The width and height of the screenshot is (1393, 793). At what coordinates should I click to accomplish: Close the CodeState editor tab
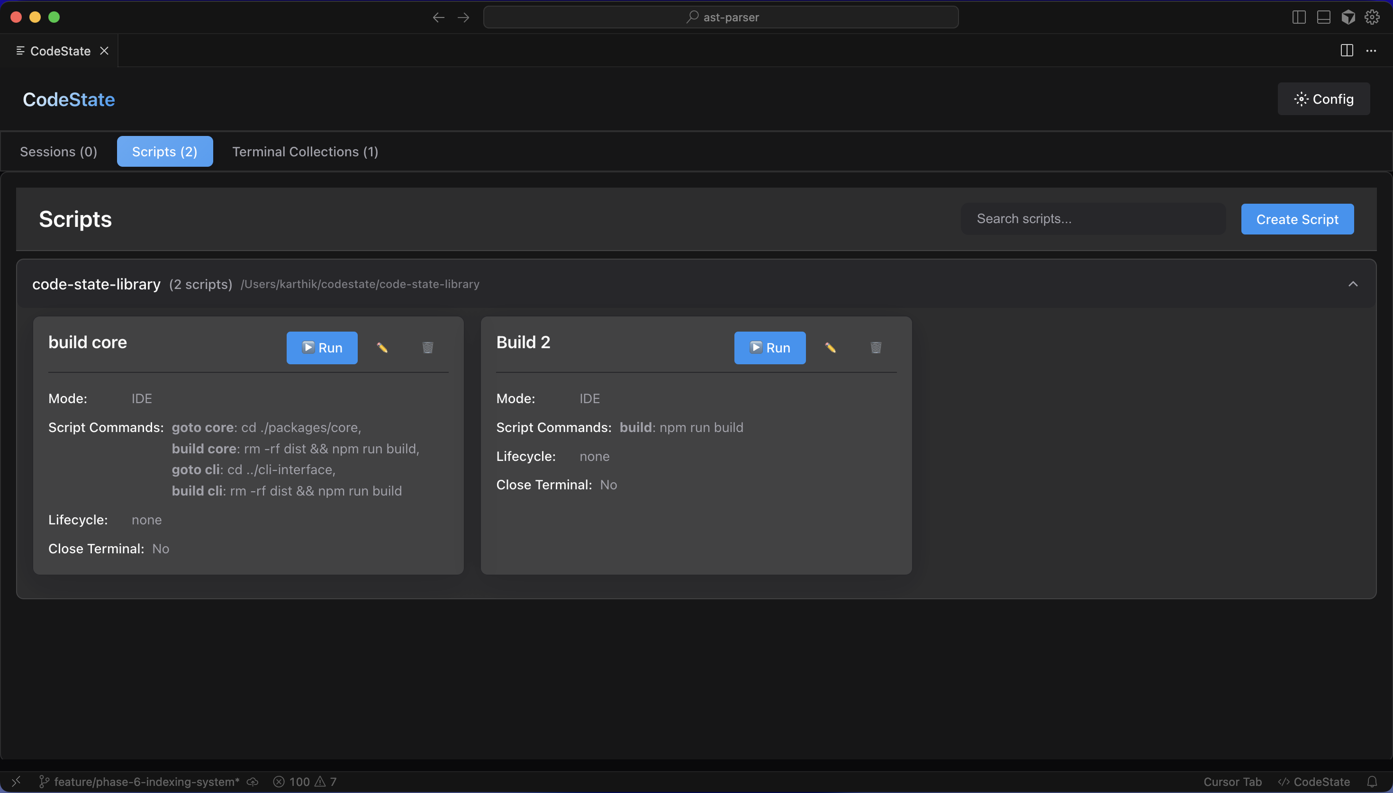pyautogui.click(x=104, y=51)
